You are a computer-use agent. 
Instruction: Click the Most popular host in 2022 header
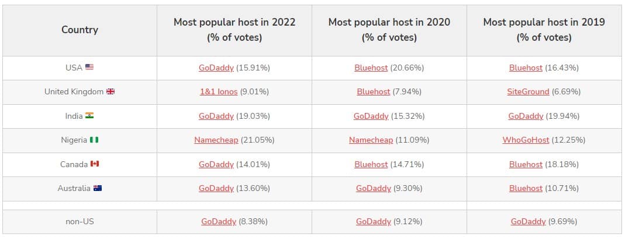[234, 30]
